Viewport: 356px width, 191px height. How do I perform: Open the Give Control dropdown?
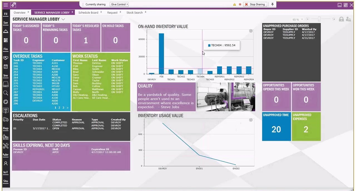coord(119,4)
